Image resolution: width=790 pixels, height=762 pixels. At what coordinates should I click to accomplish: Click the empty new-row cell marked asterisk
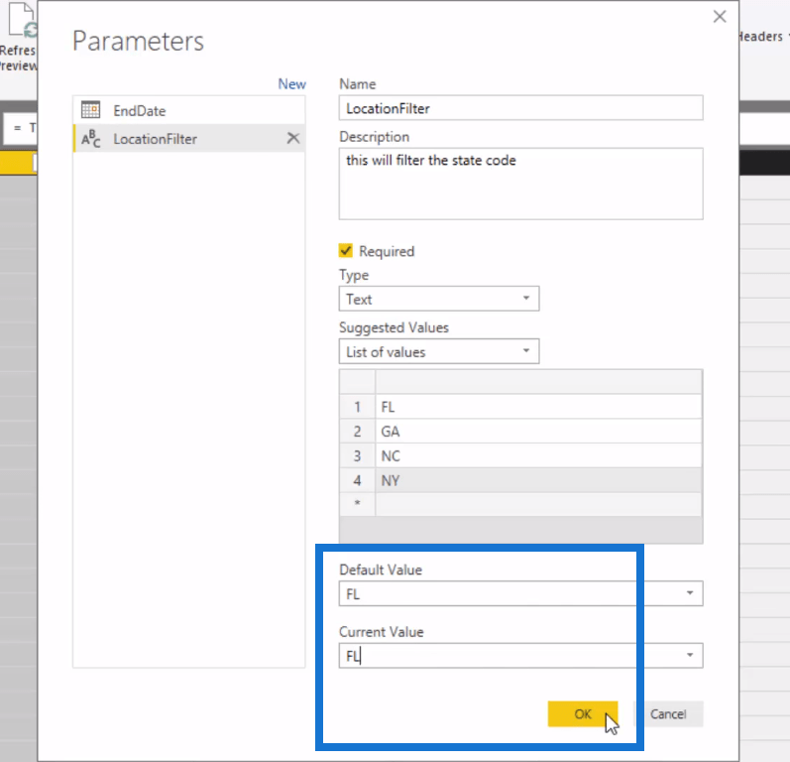538,504
